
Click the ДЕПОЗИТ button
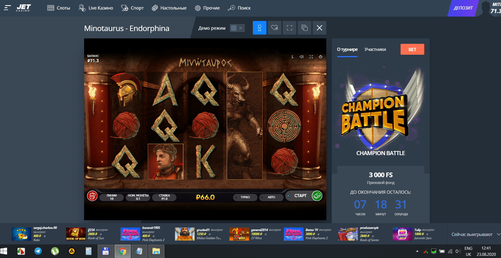click(463, 8)
